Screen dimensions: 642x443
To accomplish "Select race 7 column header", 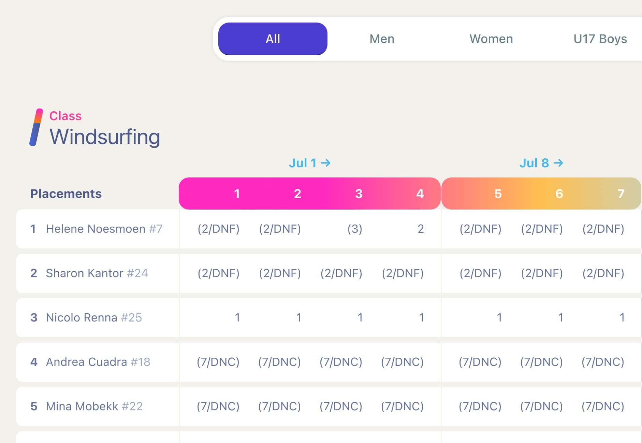I will (621, 194).
